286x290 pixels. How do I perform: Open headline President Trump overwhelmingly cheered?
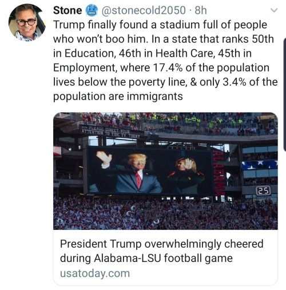[x=162, y=244]
